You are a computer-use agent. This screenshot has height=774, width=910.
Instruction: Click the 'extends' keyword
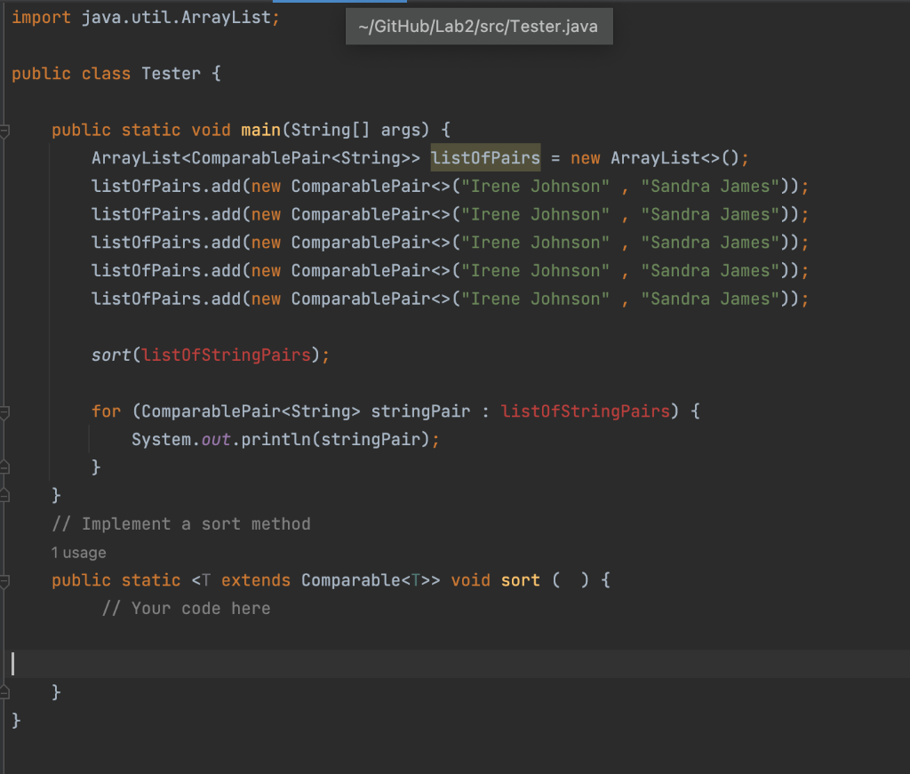256,580
